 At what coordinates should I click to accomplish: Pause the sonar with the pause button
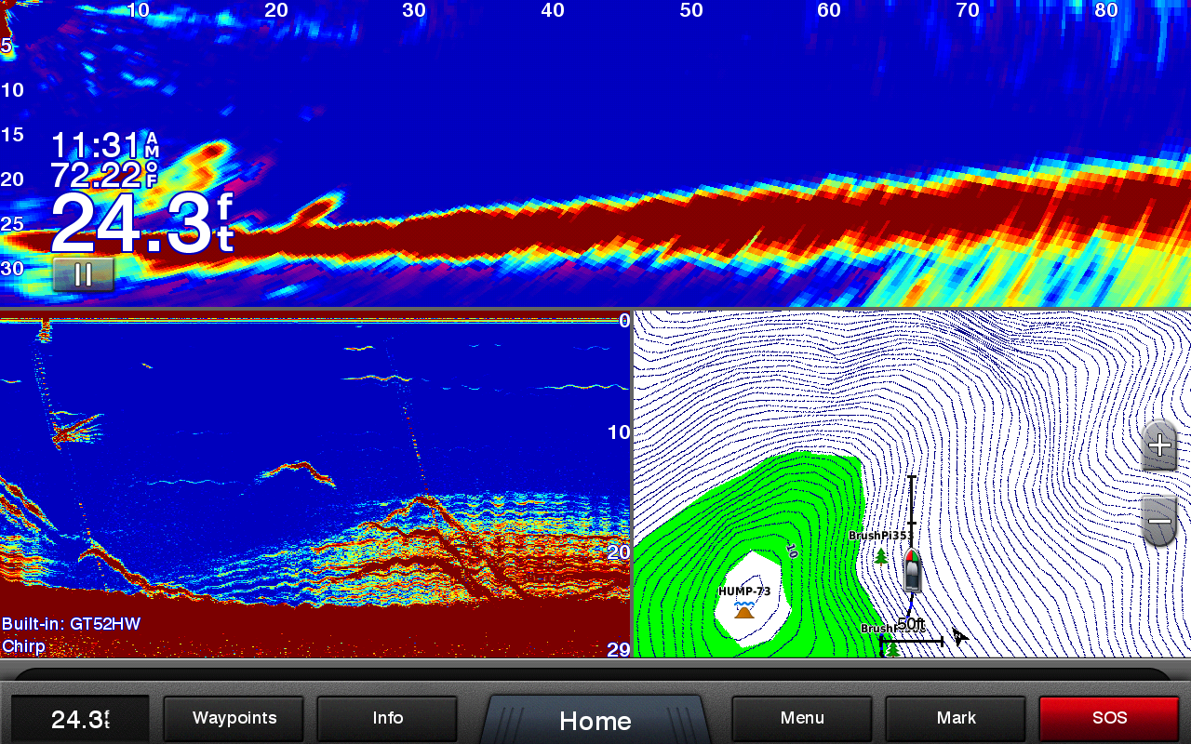(83, 274)
